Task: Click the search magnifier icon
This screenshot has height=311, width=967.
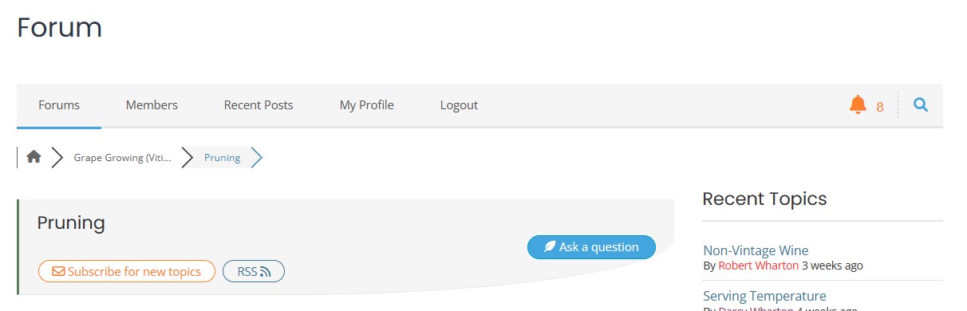Action: coord(921,104)
